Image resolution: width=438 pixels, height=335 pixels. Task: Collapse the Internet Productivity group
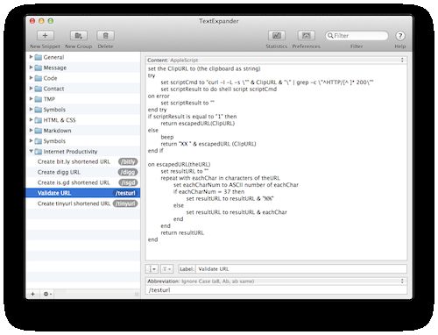coord(31,151)
